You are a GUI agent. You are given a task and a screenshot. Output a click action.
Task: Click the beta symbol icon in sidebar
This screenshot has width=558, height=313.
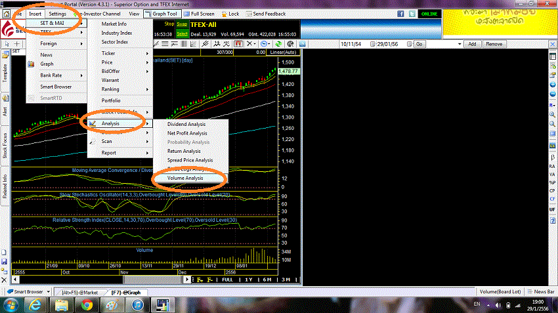click(x=552, y=157)
